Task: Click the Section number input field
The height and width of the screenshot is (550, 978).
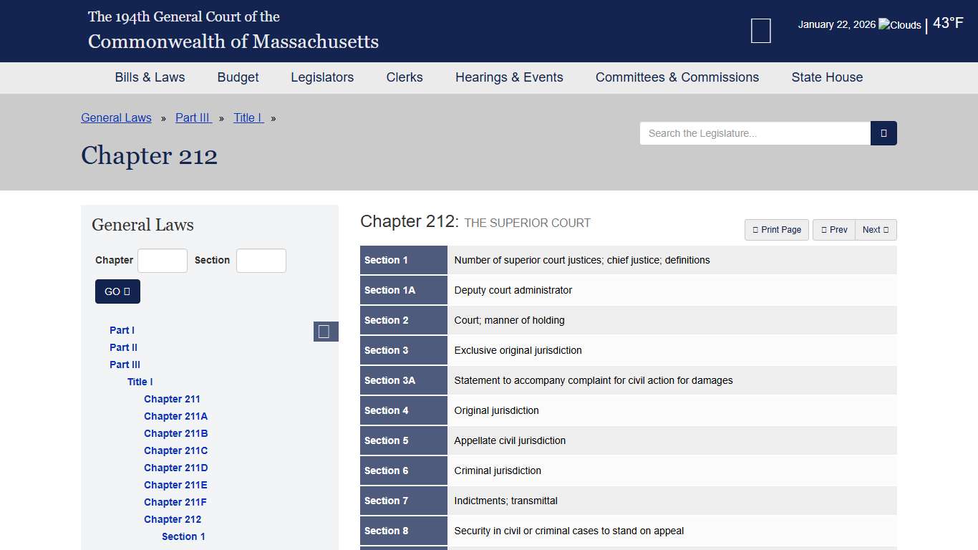Action: 261,261
